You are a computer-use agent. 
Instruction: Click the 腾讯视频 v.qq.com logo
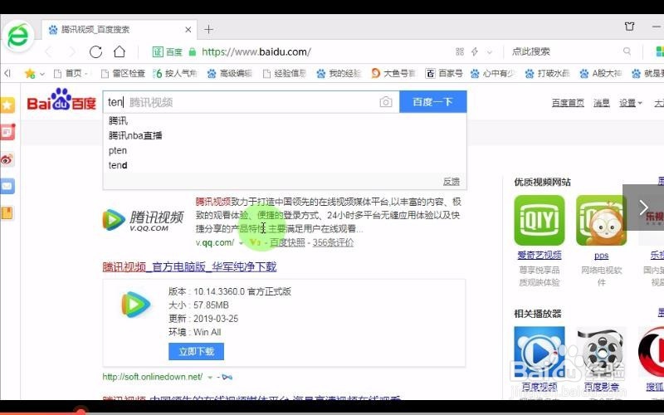click(143, 220)
